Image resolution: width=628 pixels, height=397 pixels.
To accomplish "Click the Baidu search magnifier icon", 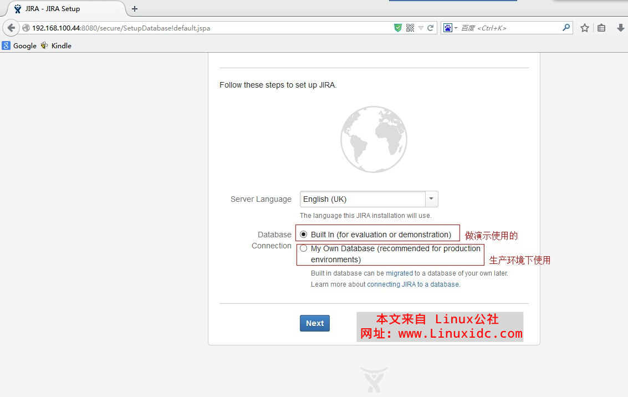I will 566,27.
